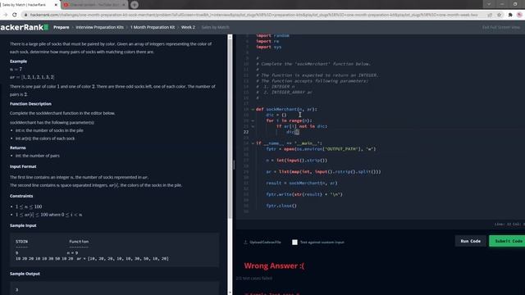Open tab search chevron in title bar
Image resolution: width=525 pixels, height=295 pixels.
pos(489,4)
